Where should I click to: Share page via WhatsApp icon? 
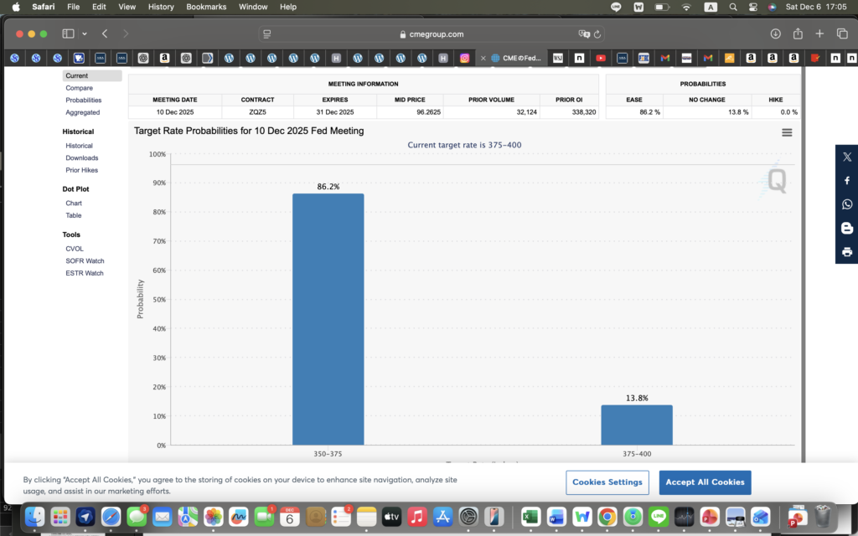pos(846,204)
